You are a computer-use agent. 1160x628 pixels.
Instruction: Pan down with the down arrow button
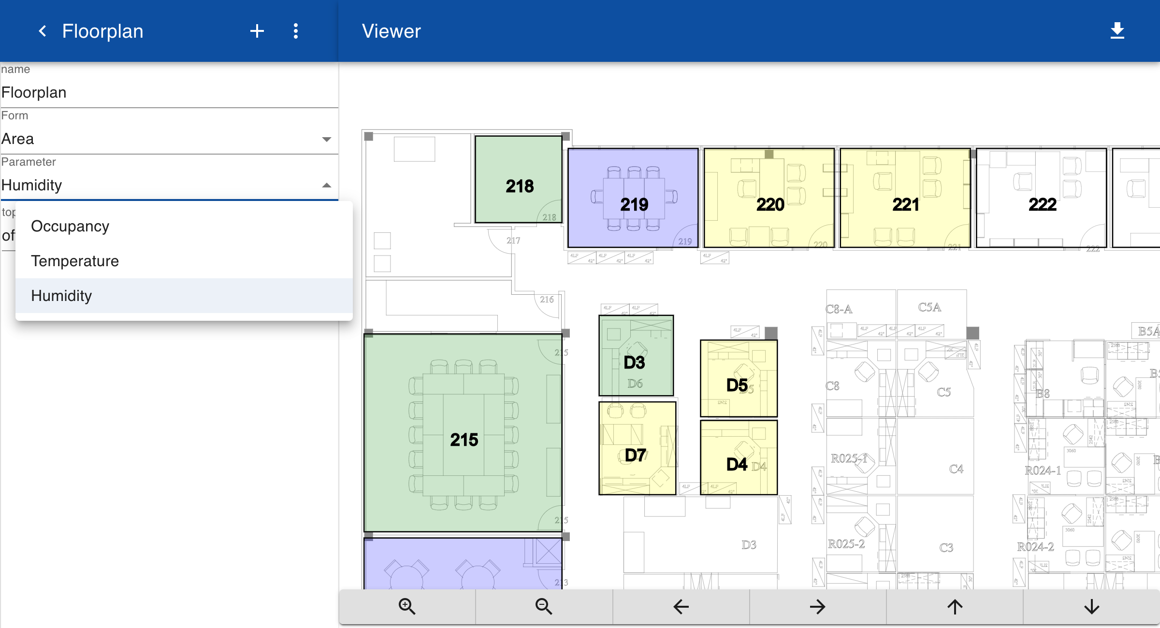pyautogui.click(x=1092, y=606)
